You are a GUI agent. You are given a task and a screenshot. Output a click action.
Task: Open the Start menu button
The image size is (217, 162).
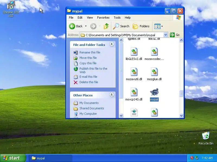pos(13,158)
